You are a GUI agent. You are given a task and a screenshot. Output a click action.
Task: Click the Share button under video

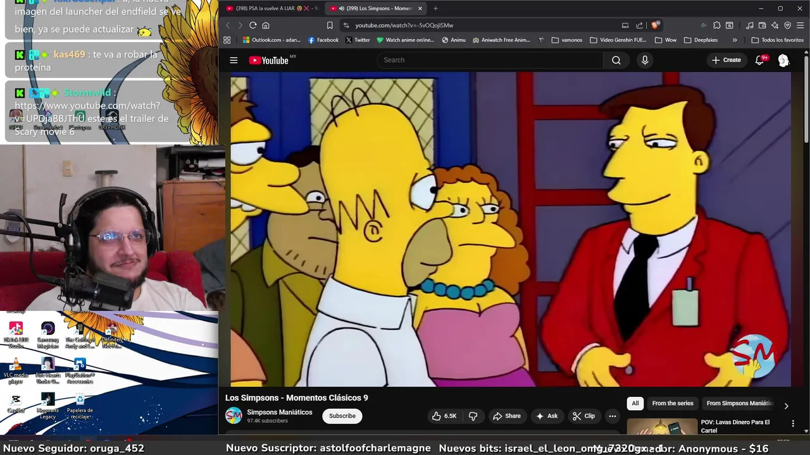point(507,416)
